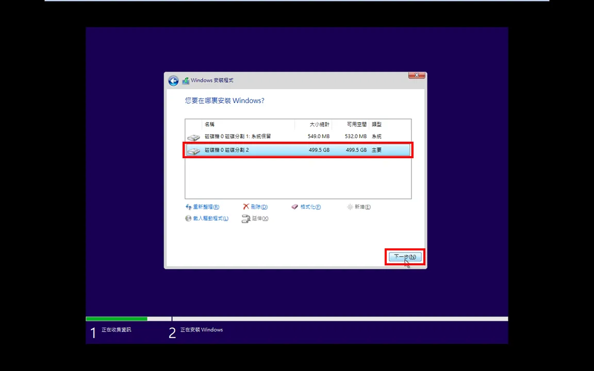This screenshot has width=594, height=371.
Task: Click the 532.0 MB free space cell
Action: pos(356,136)
